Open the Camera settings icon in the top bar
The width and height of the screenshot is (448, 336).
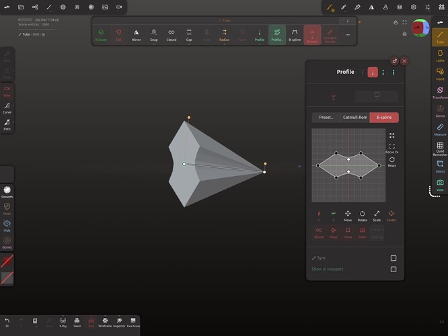click(x=119, y=7)
